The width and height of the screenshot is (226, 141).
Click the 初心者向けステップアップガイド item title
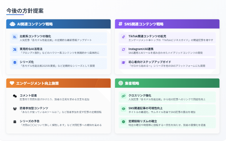click(x=150, y=62)
